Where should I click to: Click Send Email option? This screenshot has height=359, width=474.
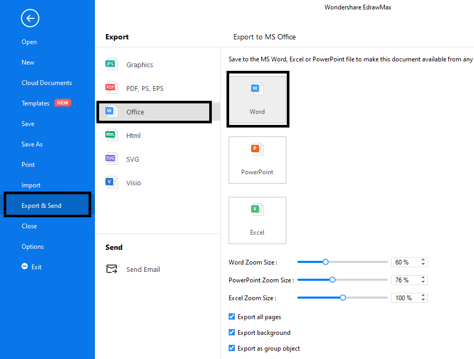tap(143, 269)
